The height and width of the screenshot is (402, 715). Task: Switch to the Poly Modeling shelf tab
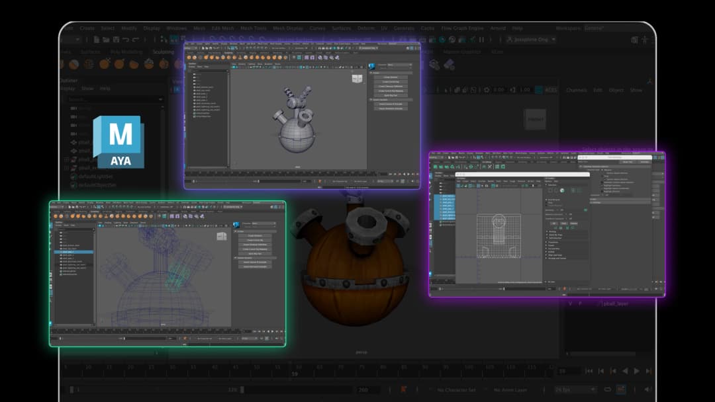[x=126, y=52]
